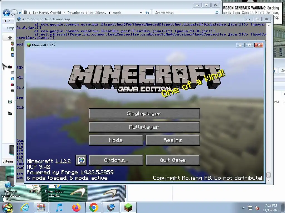Open Firefox from the taskbar
285x213 pixels.
coord(76,207)
